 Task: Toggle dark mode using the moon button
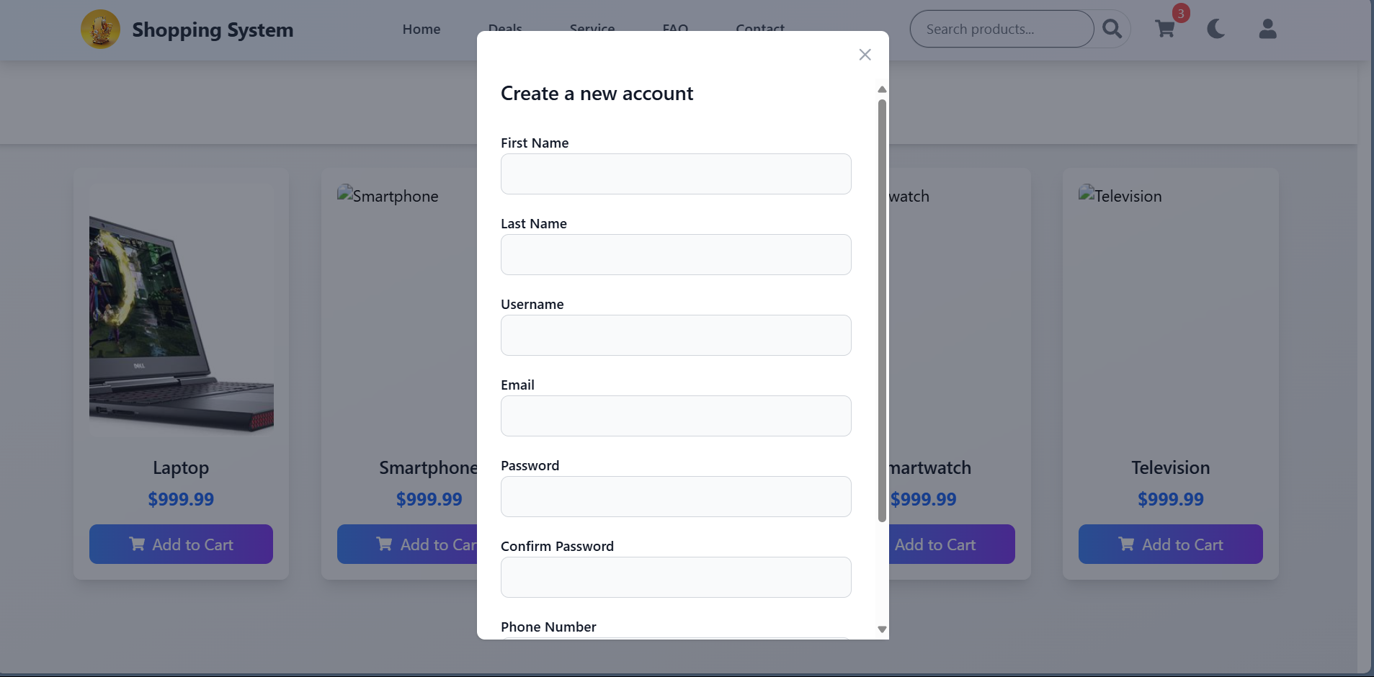point(1215,29)
